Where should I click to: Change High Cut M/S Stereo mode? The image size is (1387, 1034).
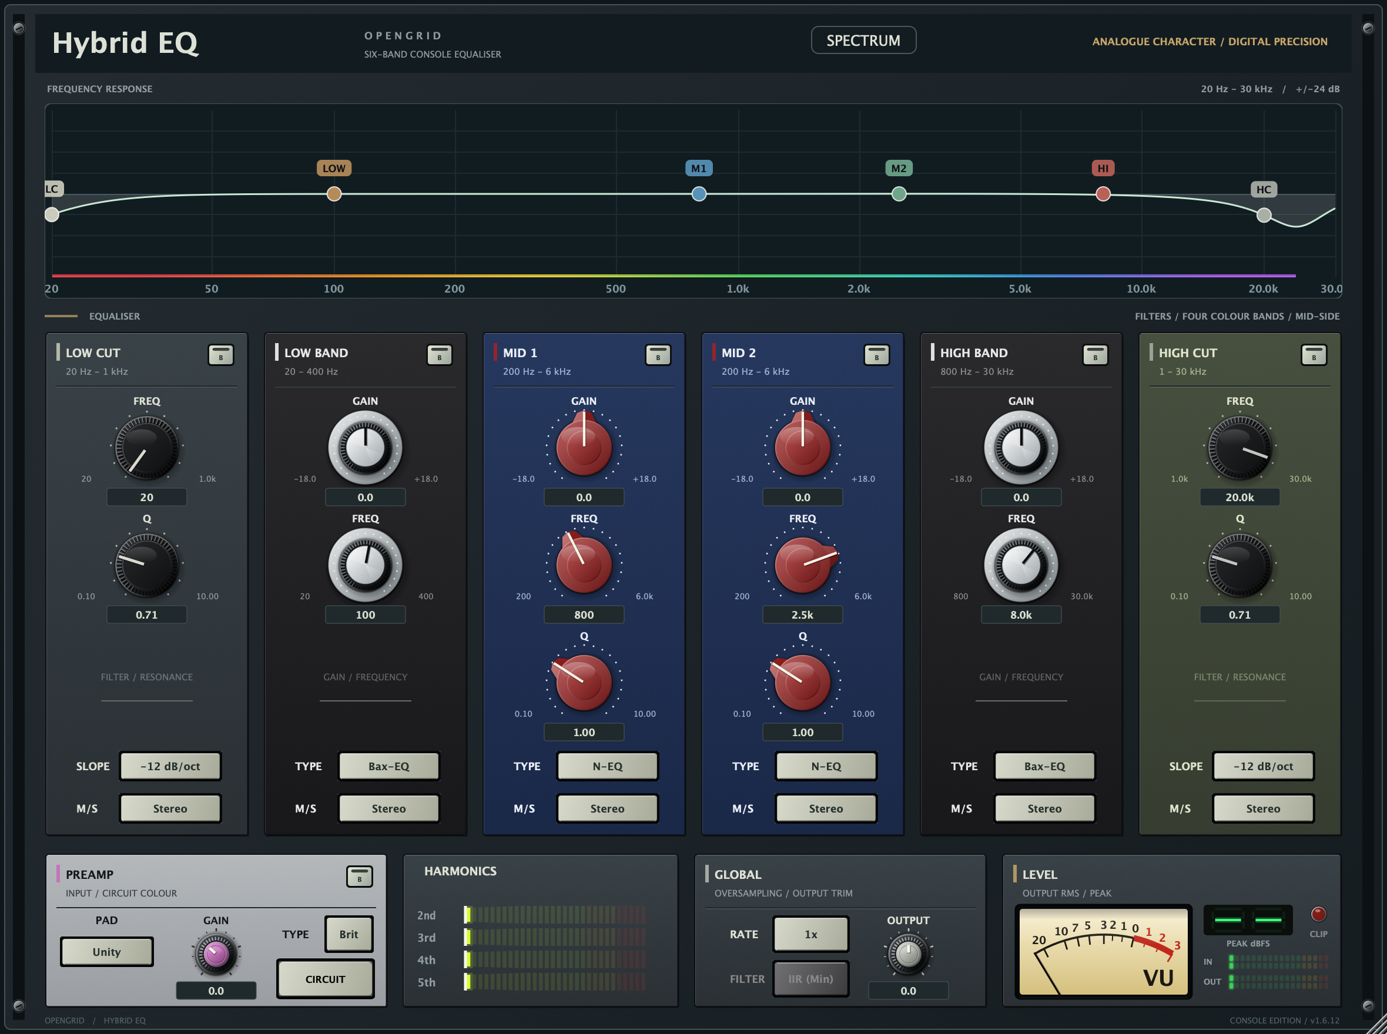[1263, 808]
